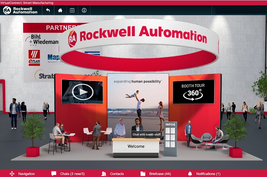Viewport: 267px width, 177px height.
Task: Start the 360° Booth Tour
Action: point(193,92)
